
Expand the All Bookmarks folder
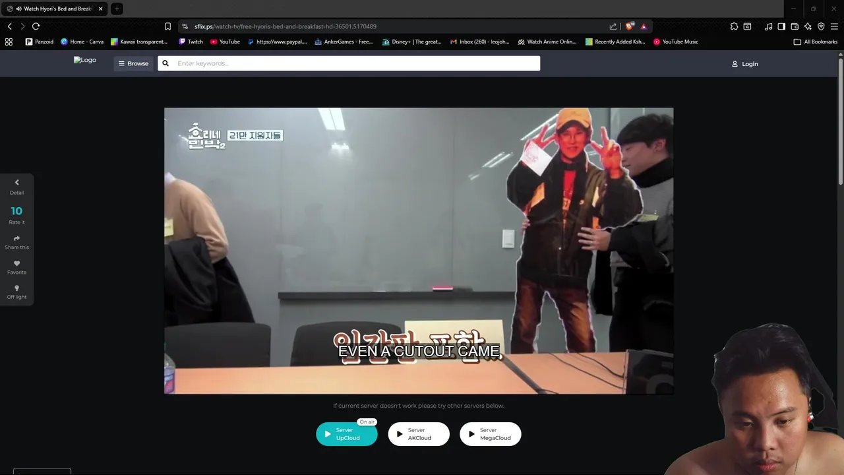816,42
